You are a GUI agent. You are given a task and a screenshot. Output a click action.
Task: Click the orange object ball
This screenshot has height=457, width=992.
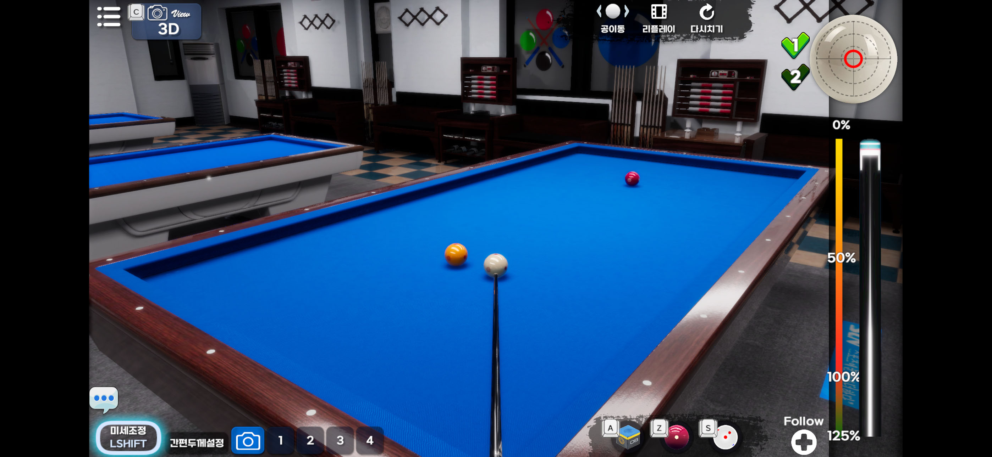click(x=456, y=254)
